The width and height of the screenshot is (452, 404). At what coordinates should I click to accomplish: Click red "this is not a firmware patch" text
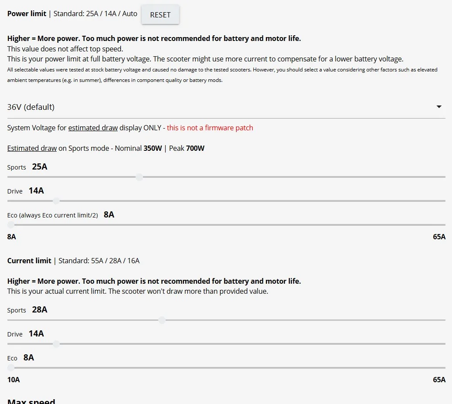[x=210, y=128]
